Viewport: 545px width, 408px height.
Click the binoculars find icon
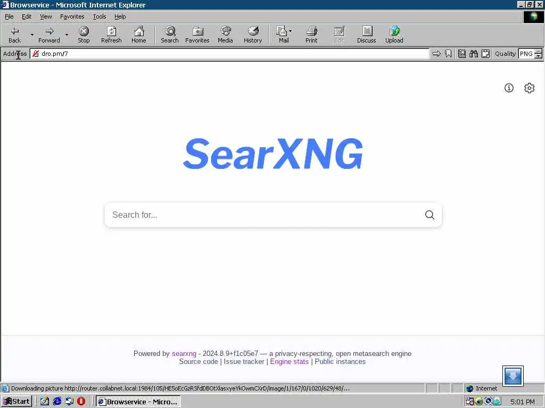[473, 54]
